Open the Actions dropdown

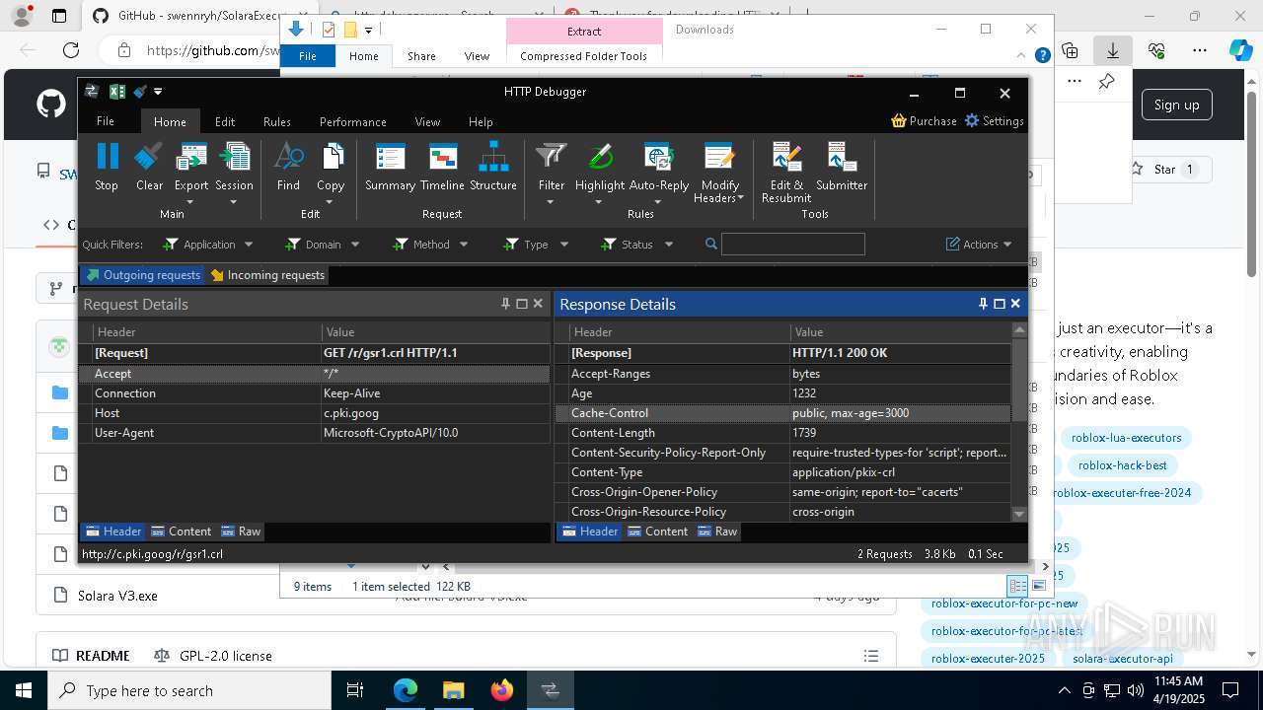click(979, 245)
